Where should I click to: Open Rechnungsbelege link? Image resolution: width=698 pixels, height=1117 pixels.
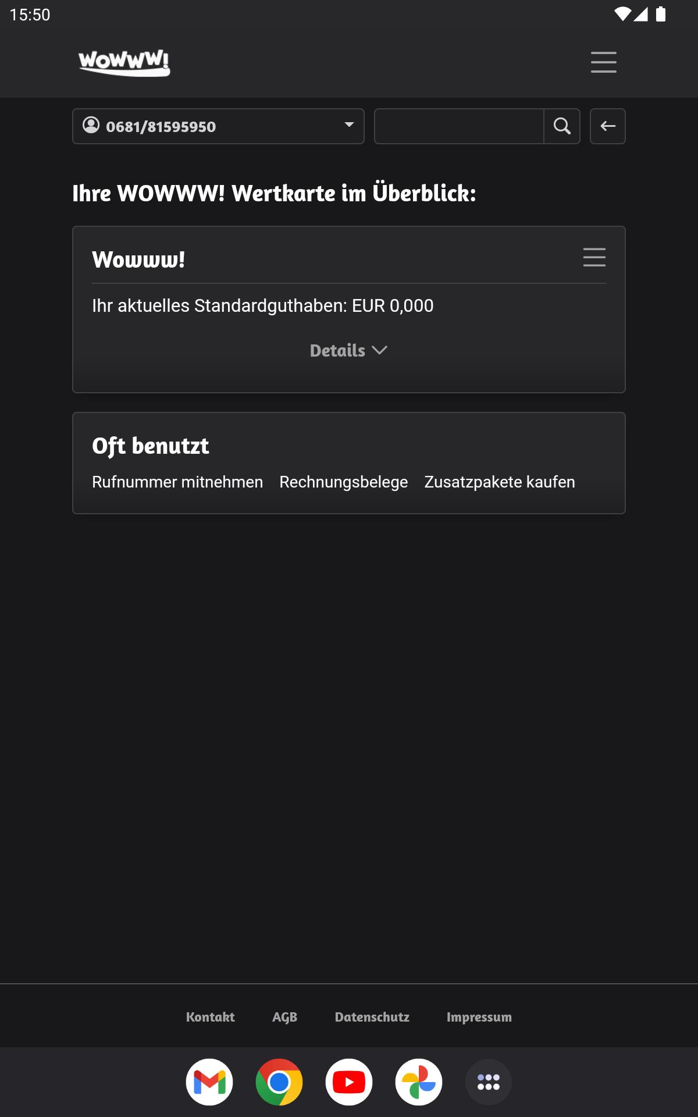coord(344,482)
